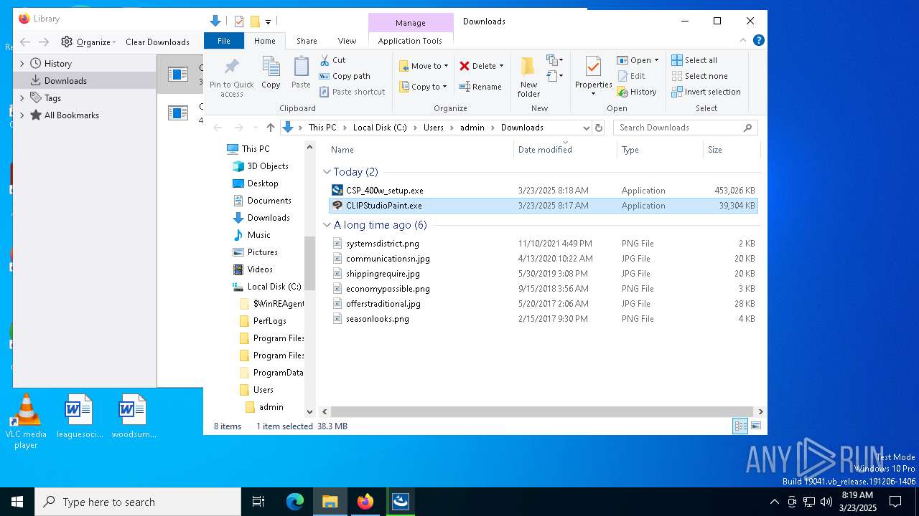Switch to View ribbon tab

point(347,41)
